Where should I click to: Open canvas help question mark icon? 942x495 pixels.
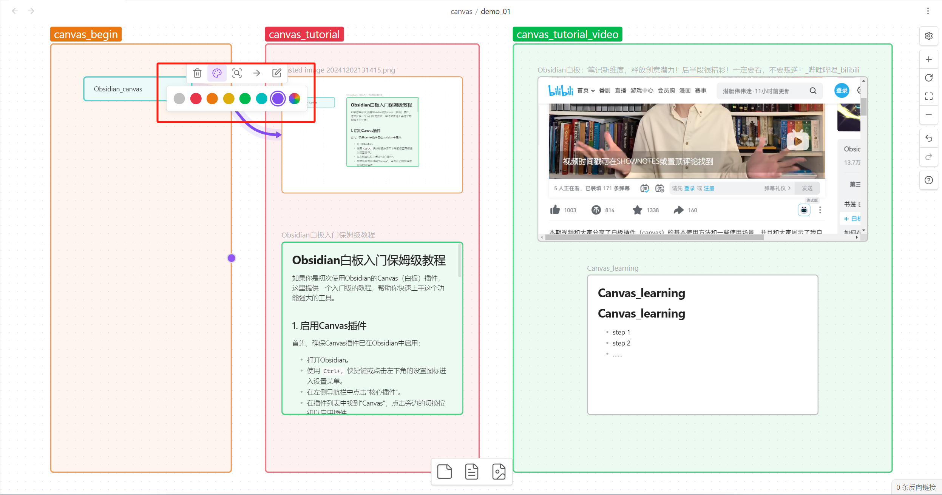[x=929, y=180]
